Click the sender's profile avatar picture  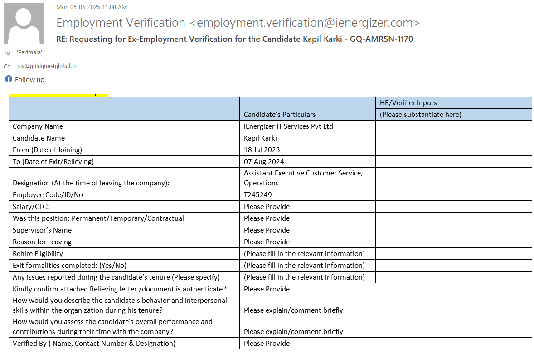(24, 23)
